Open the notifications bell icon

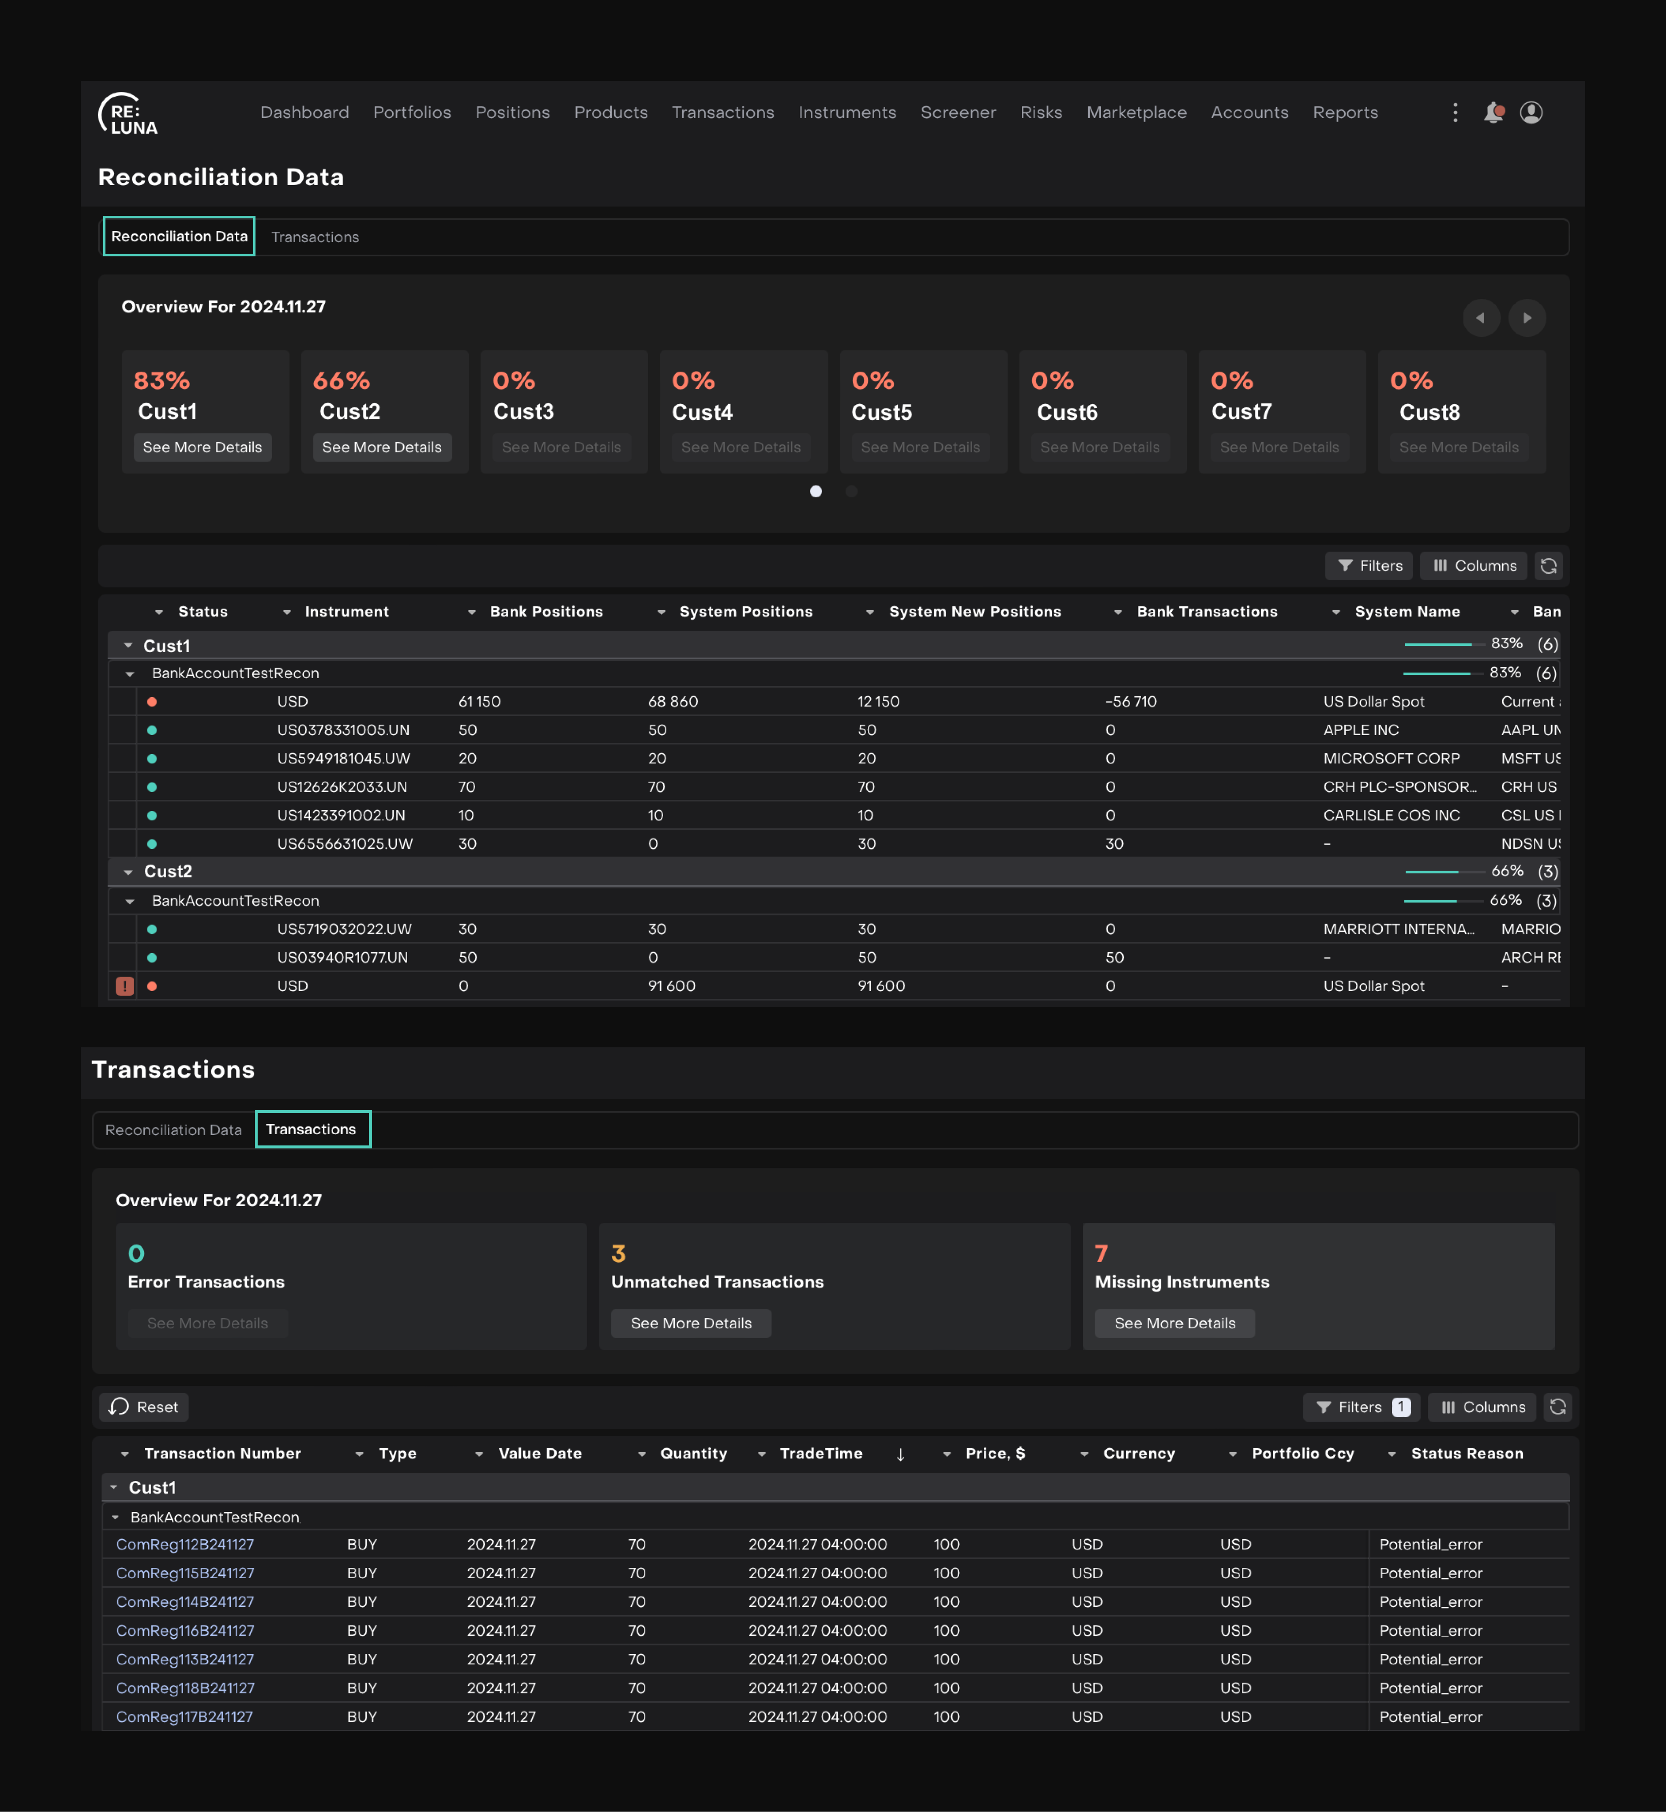(1493, 113)
